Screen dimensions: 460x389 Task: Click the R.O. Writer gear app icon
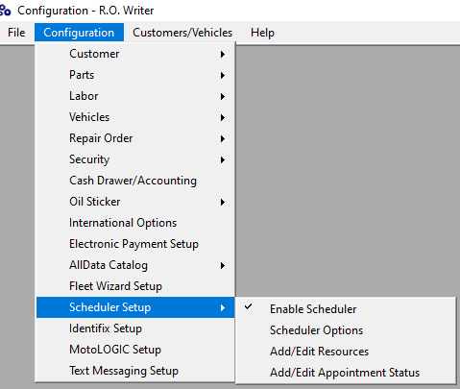point(5,11)
